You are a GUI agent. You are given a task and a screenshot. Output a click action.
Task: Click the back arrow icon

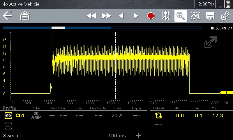(x=8, y=16)
